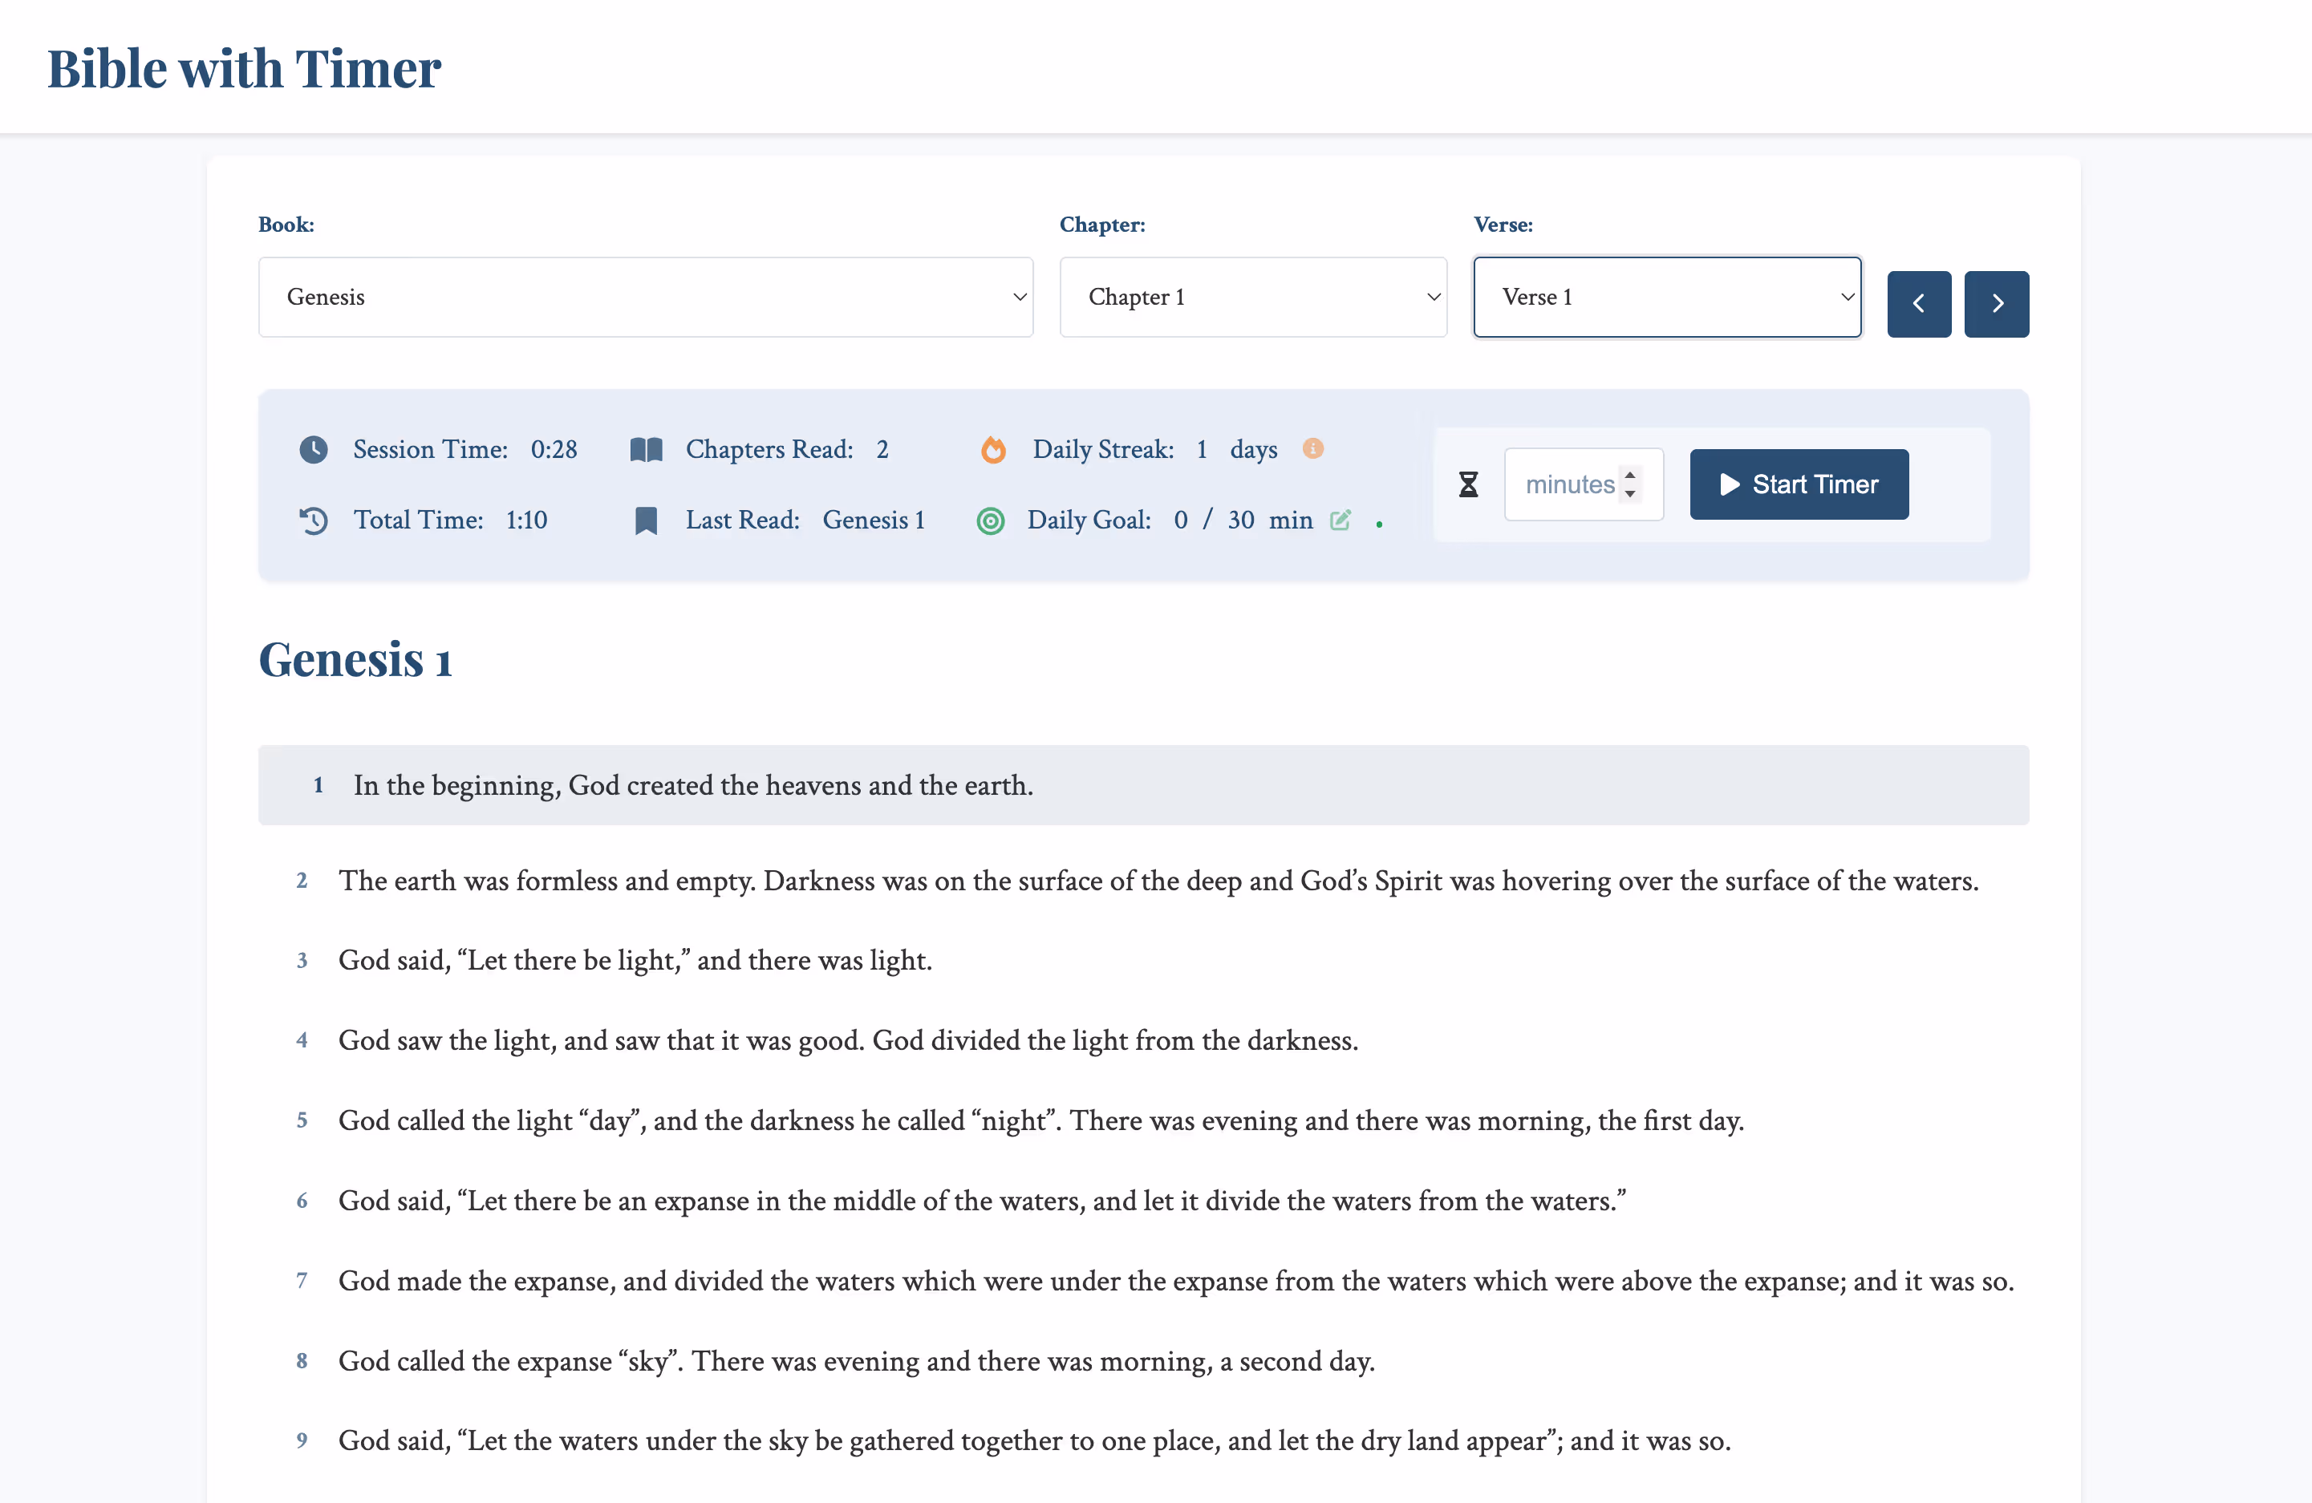Click the Chapters Read open-book icon
The image size is (2312, 1503).
[x=646, y=450]
